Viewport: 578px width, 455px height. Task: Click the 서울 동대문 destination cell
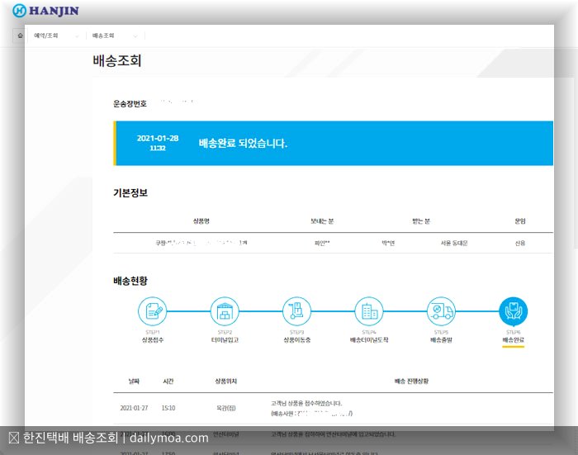click(454, 243)
